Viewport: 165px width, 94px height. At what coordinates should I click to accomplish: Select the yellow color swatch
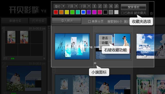67,12
